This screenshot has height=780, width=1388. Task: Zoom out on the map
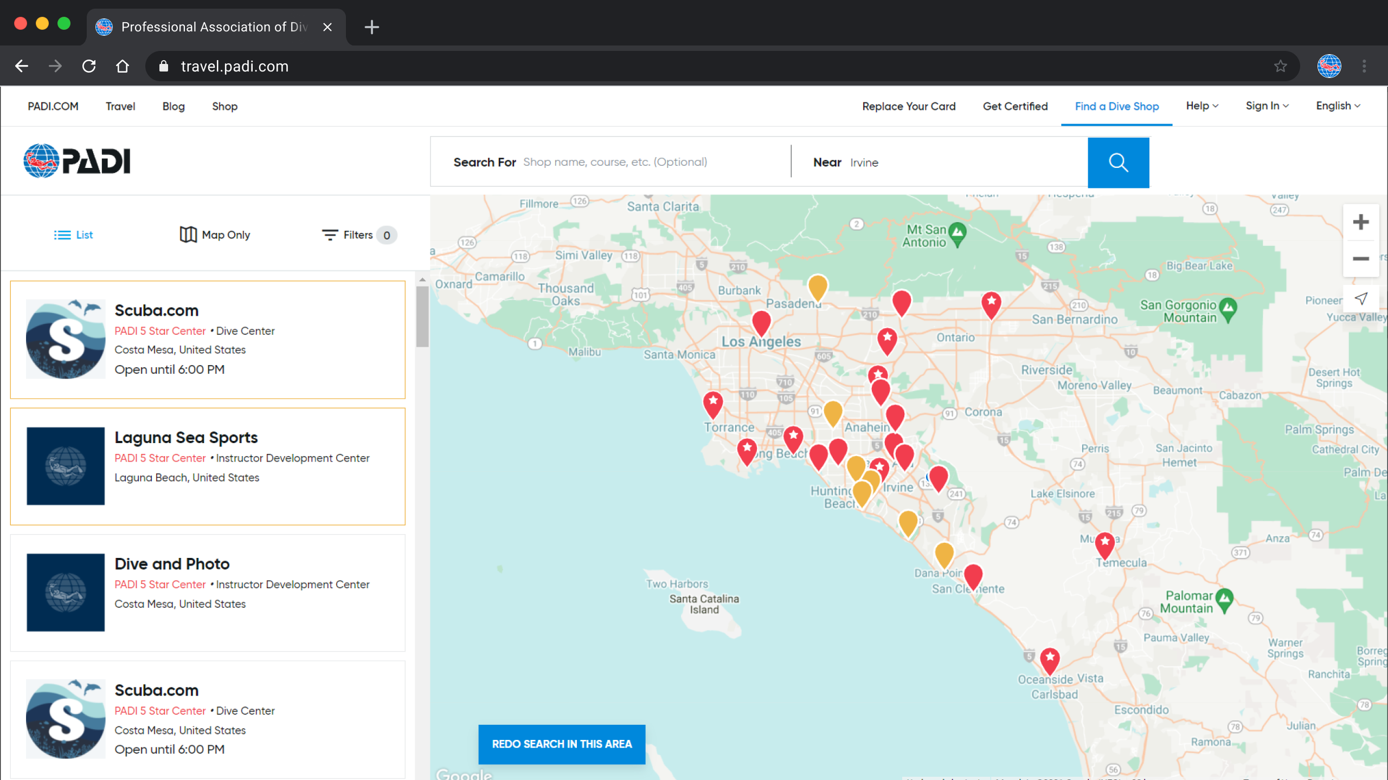point(1360,259)
